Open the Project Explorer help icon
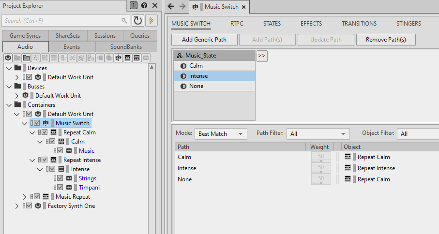This screenshot has width=439, height=234. (144, 6)
